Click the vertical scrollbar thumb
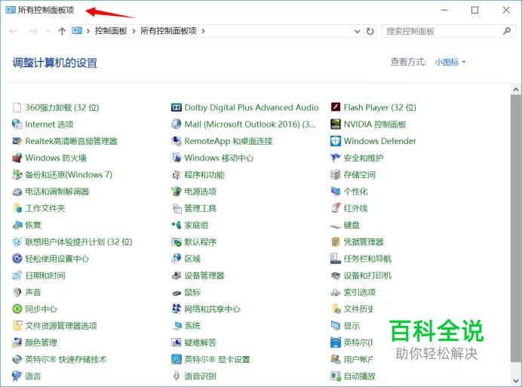Viewport: 522px width, 387px height. click(516, 226)
